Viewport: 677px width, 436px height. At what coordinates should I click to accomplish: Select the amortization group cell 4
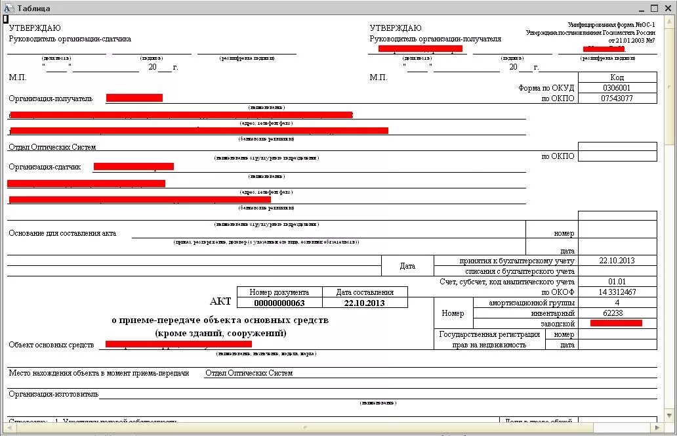tap(617, 303)
